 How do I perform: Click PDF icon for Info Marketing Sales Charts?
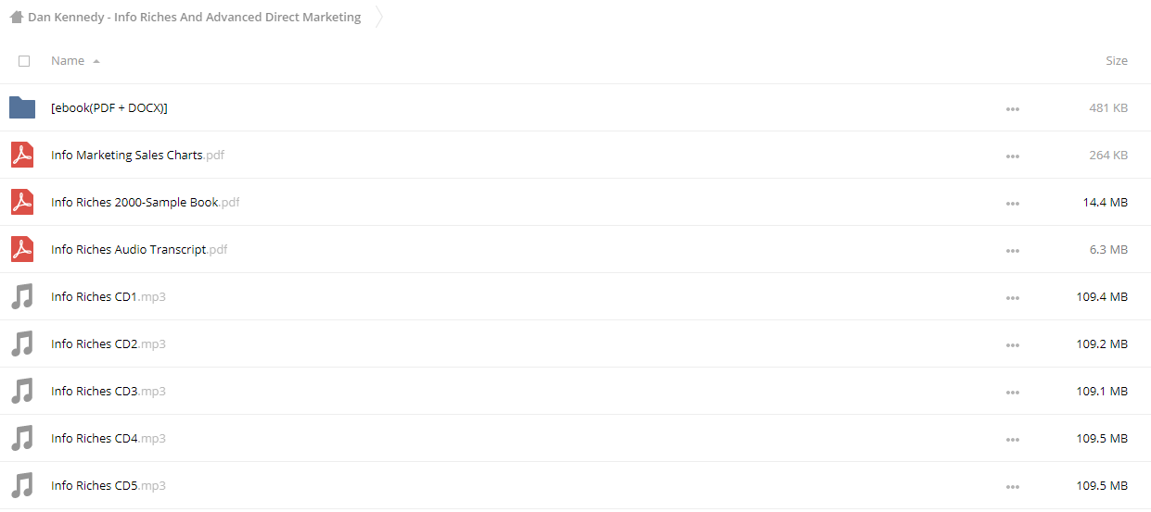pos(22,155)
